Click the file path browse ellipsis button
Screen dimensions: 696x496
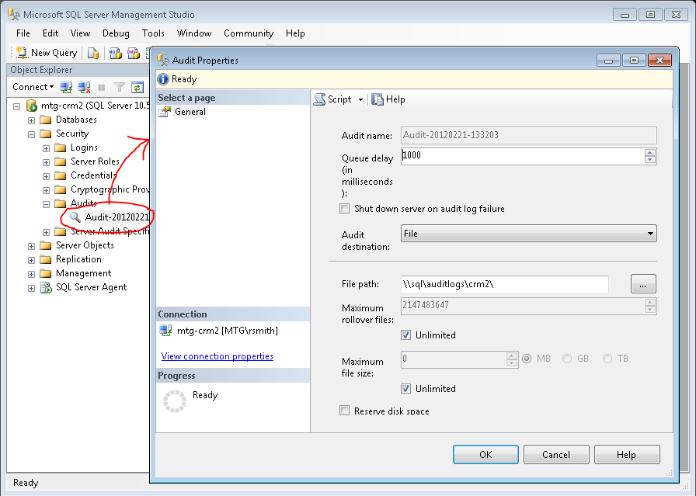point(642,284)
